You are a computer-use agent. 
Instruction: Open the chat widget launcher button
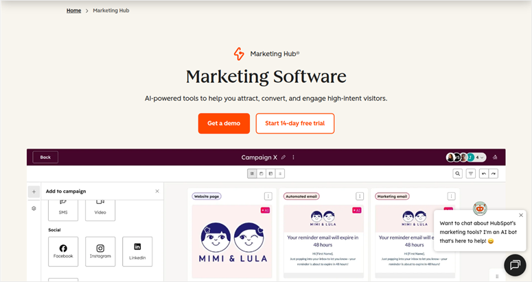(x=515, y=265)
